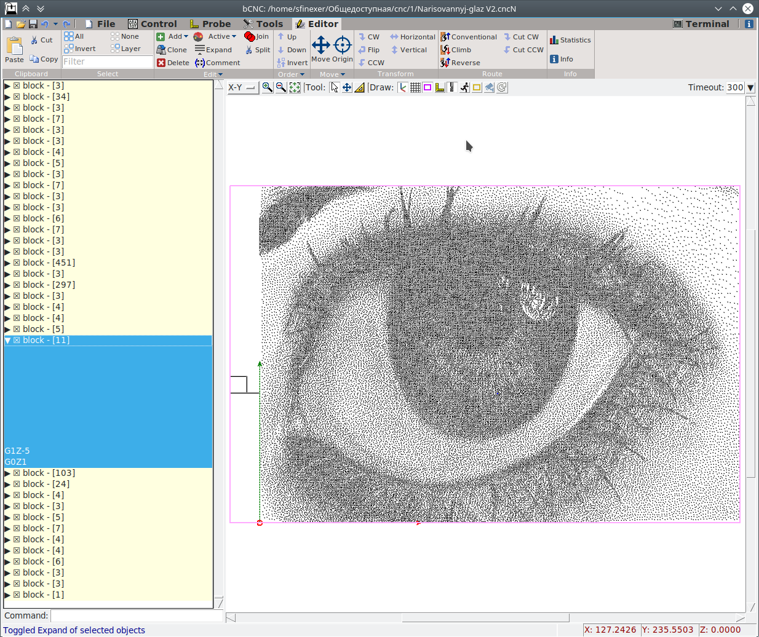
Task: Click the large Move arrows icon
Action: [x=321, y=45]
